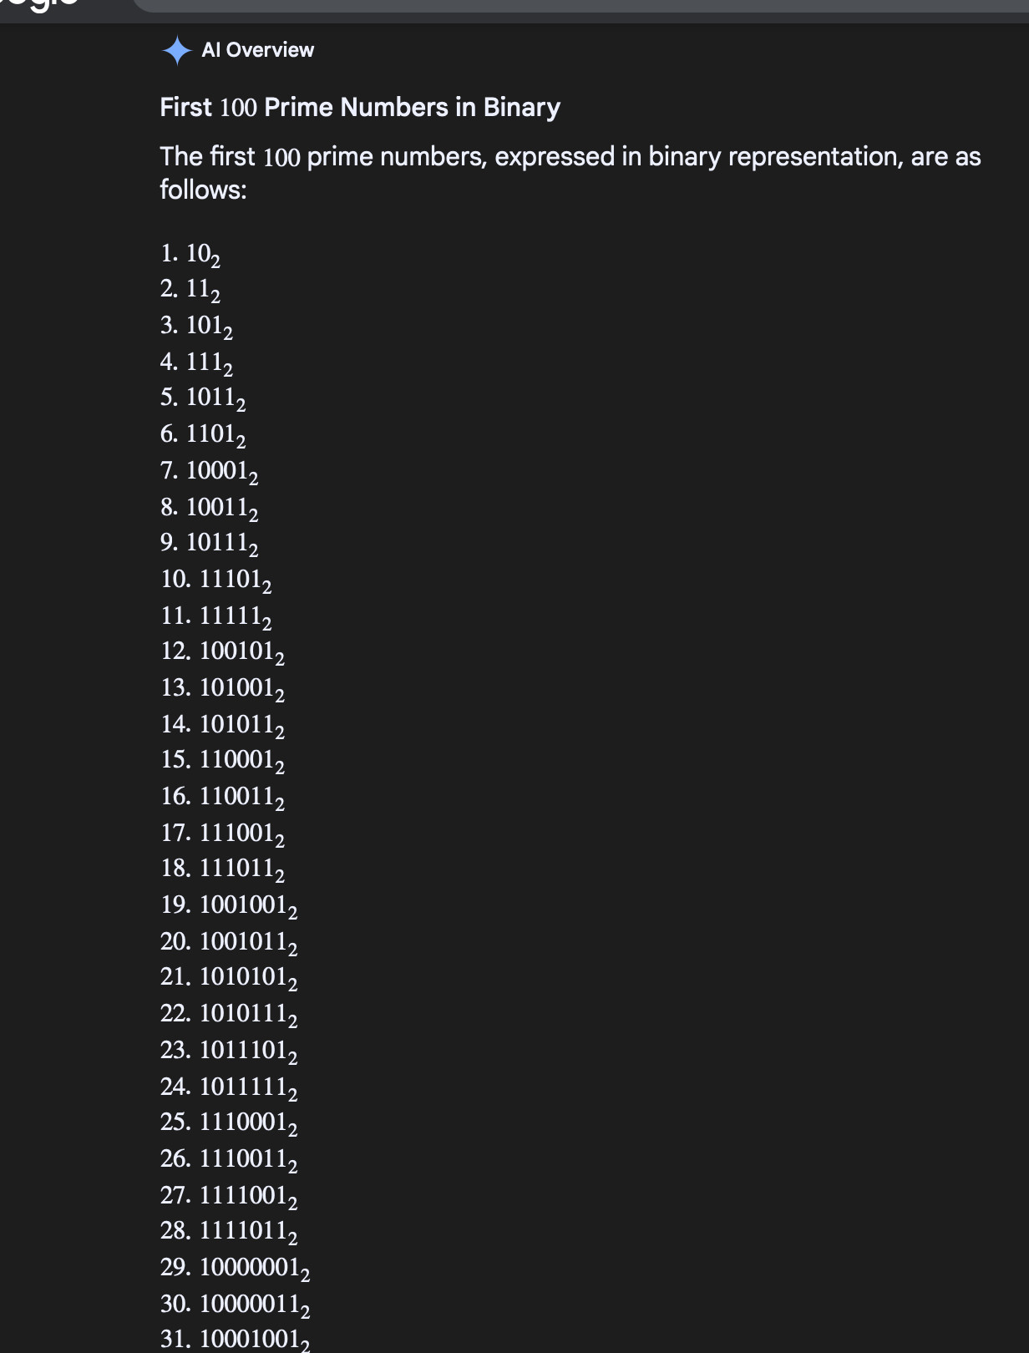
Task: Click list entry 22, binary 1010111
Action: (229, 1014)
